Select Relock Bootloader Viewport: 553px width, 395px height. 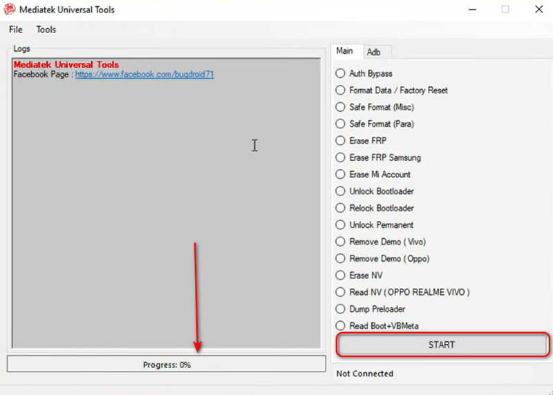375,209
